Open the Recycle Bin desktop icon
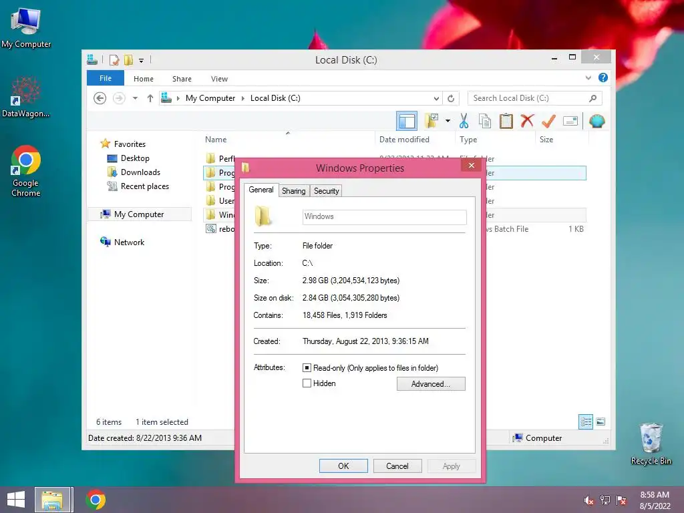The height and width of the screenshot is (513, 684). (651, 444)
